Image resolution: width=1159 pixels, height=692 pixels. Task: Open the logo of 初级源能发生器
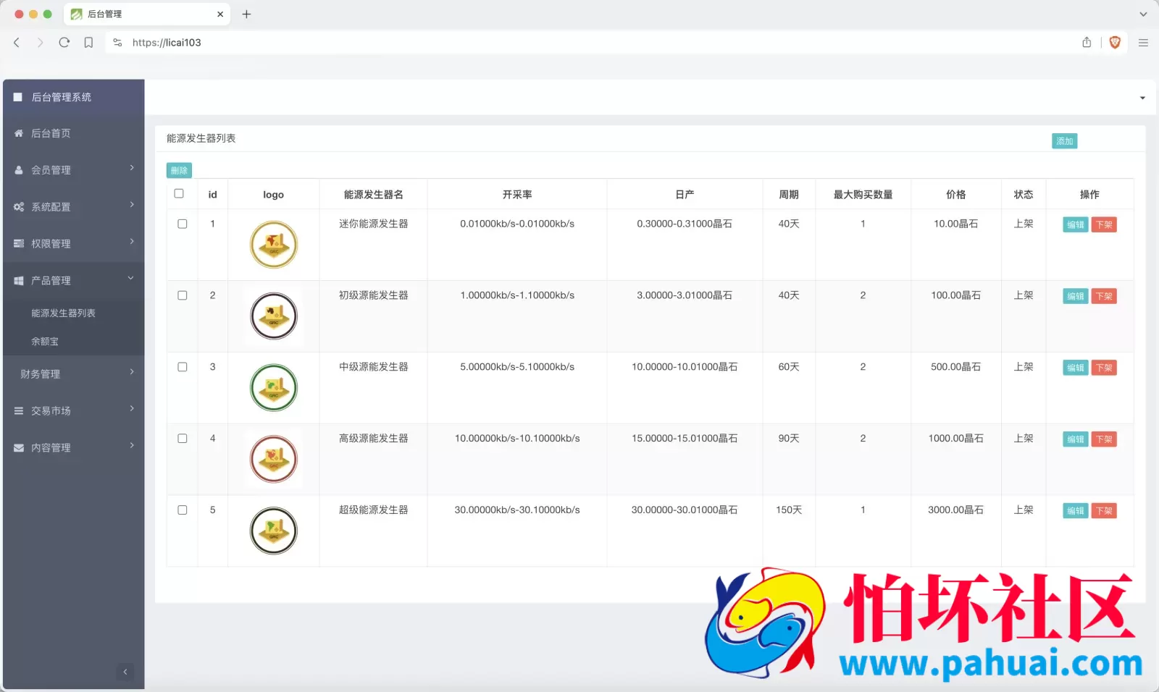[274, 316]
